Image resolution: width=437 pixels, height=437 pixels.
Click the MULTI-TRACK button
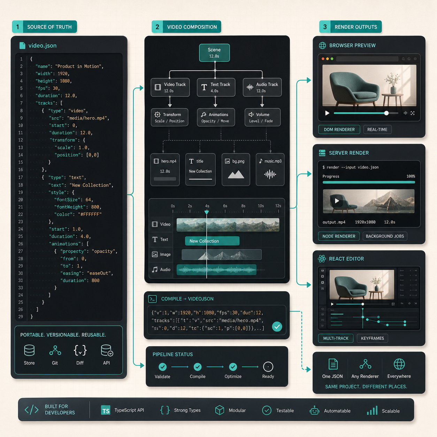[336, 338]
